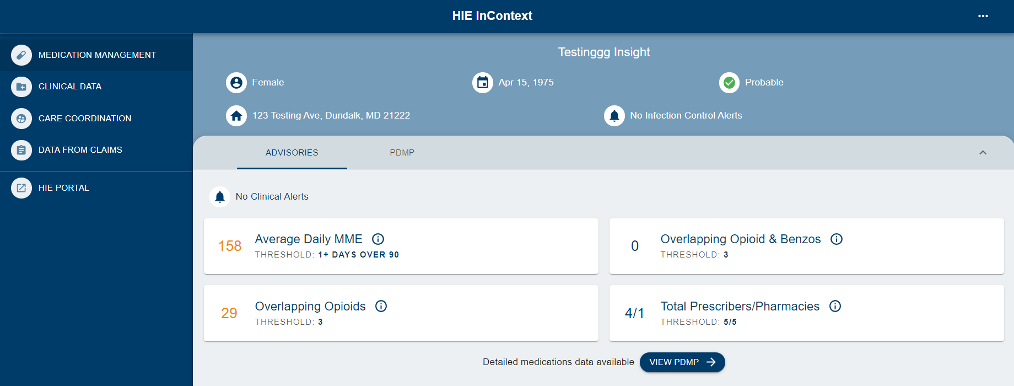Click the Probable match status checkmark
The height and width of the screenshot is (386, 1014).
click(x=729, y=83)
